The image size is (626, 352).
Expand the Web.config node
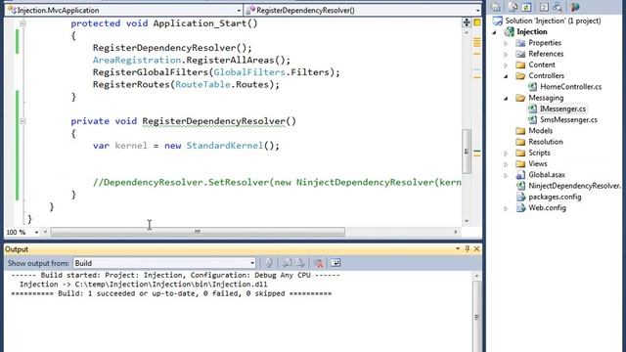(506, 208)
